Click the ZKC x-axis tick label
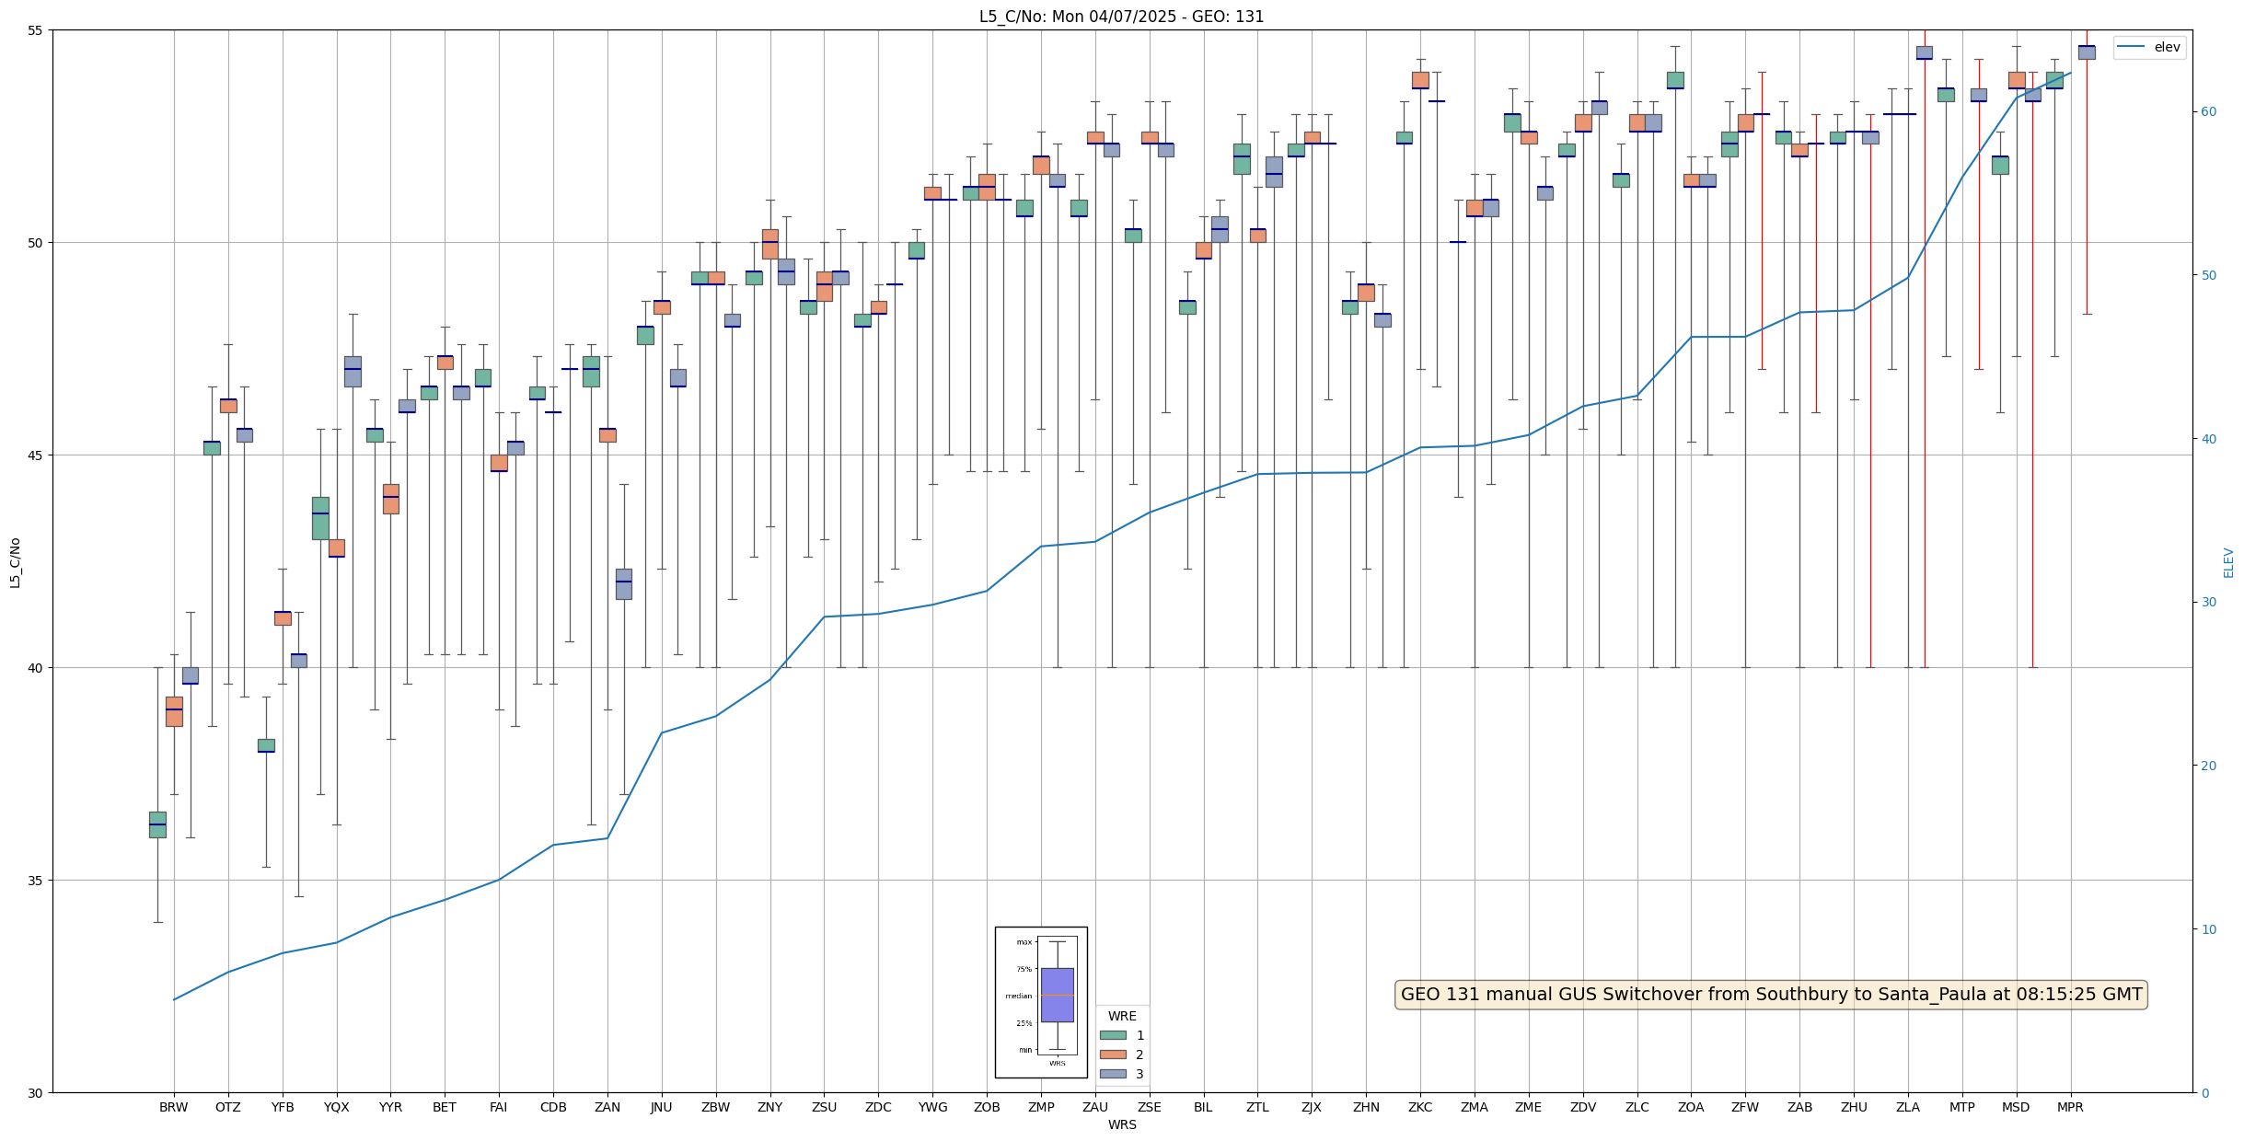 (x=1420, y=1107)
